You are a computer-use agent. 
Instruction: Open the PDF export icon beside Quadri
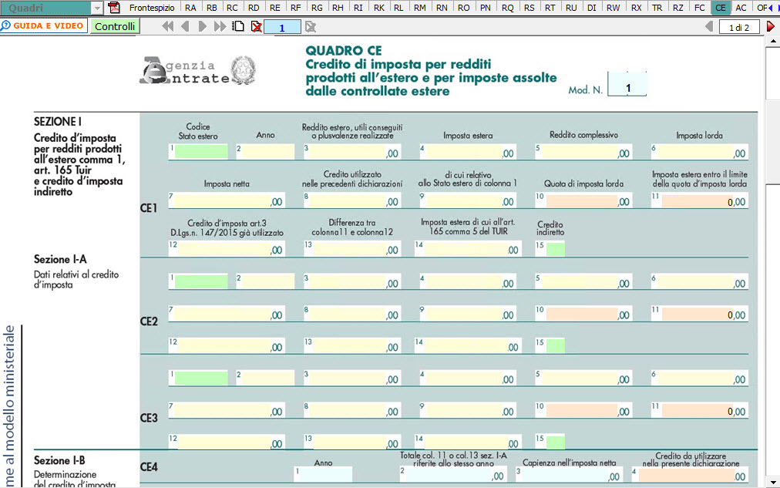(x=114, y=8)
